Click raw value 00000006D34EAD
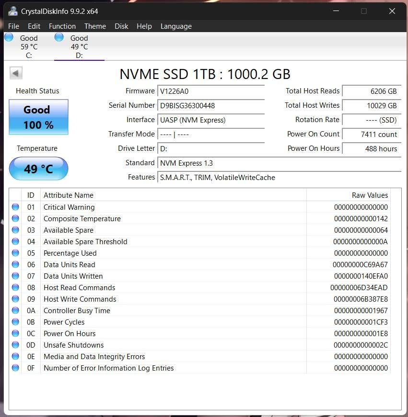The width and height of the screenshot is (408, 417). click(359, 287)
